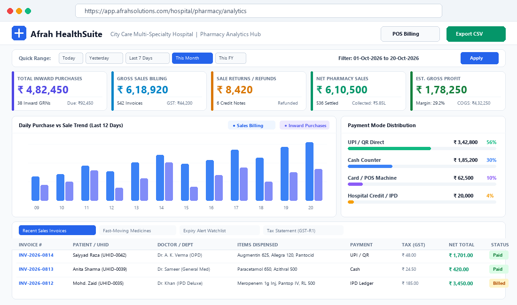The height and width of the screenshot is (305, 517).
Task: Click the Total Inward Purchases card value
Action: click(43, 90)
